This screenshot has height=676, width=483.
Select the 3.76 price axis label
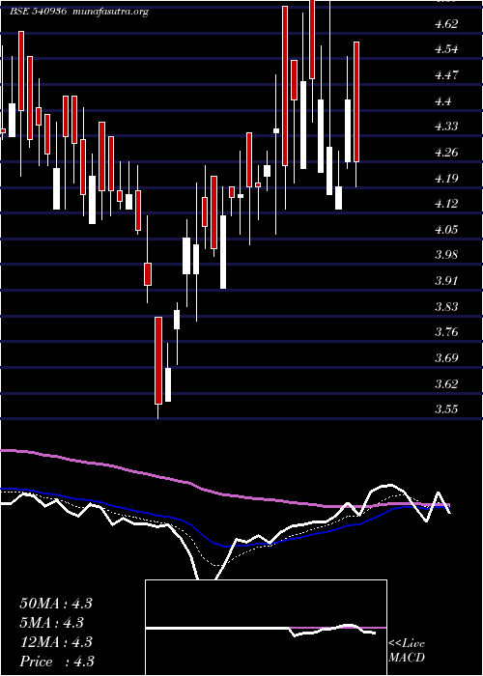446,332
